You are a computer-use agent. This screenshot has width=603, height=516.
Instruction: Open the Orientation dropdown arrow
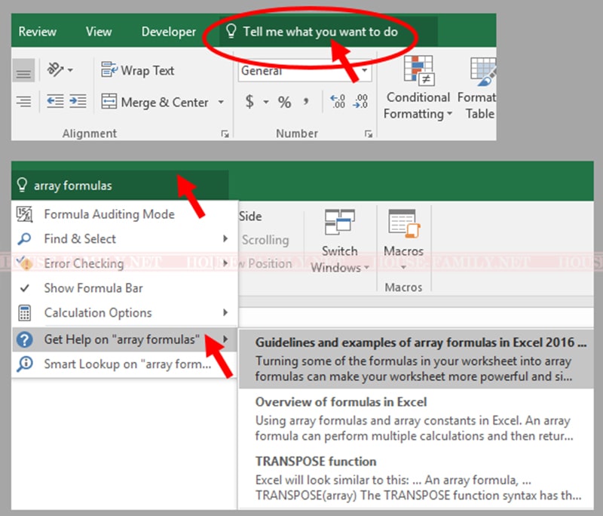(70, 70)
